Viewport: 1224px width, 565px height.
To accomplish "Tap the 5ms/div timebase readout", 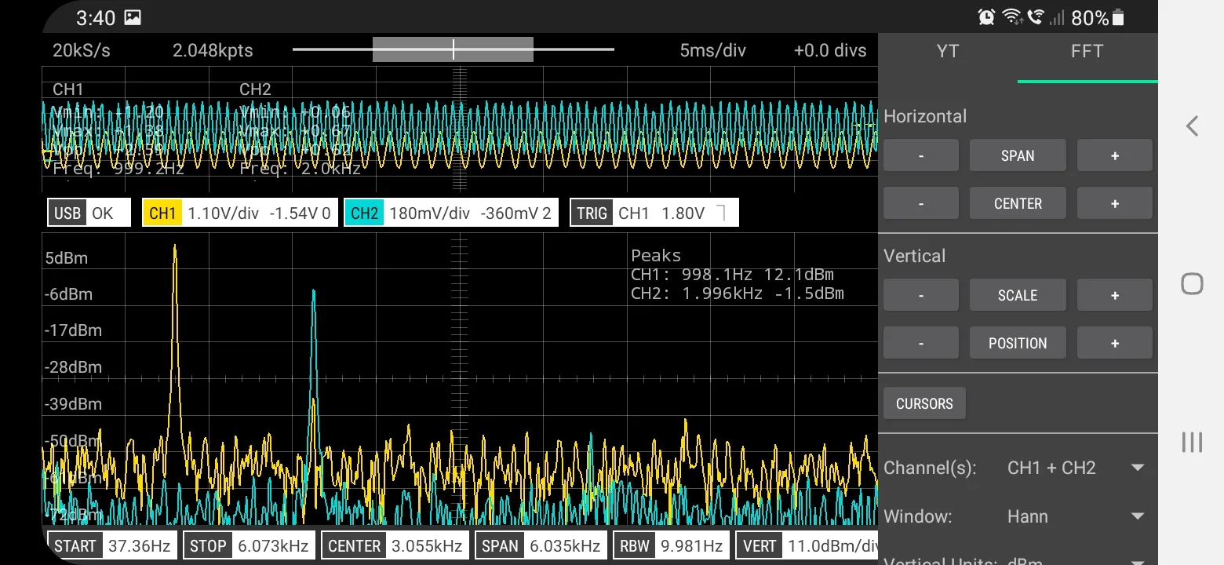I will [713, 50].
